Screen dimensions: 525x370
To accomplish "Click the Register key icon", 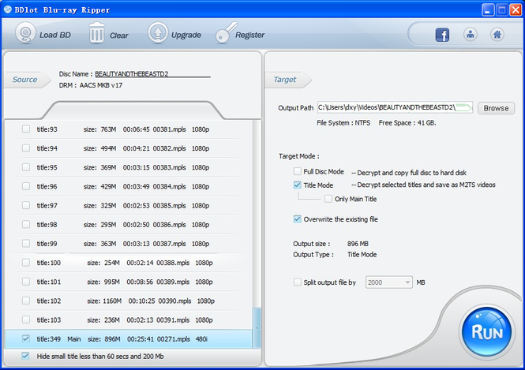I will pos(226,33).
